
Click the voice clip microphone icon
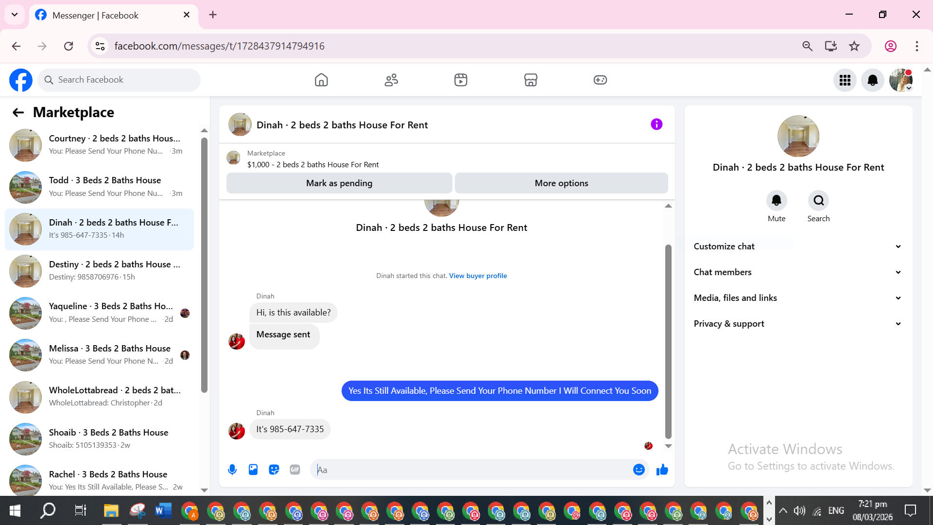click(232, 470)
